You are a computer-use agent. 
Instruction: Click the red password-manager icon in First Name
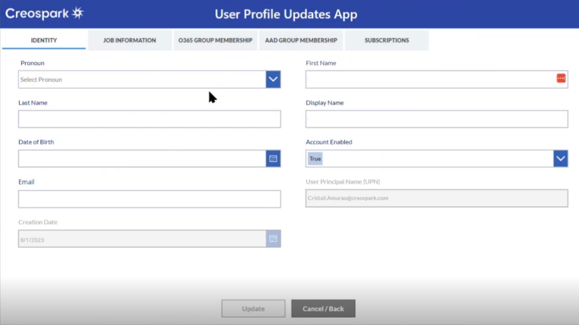[561, 79]
